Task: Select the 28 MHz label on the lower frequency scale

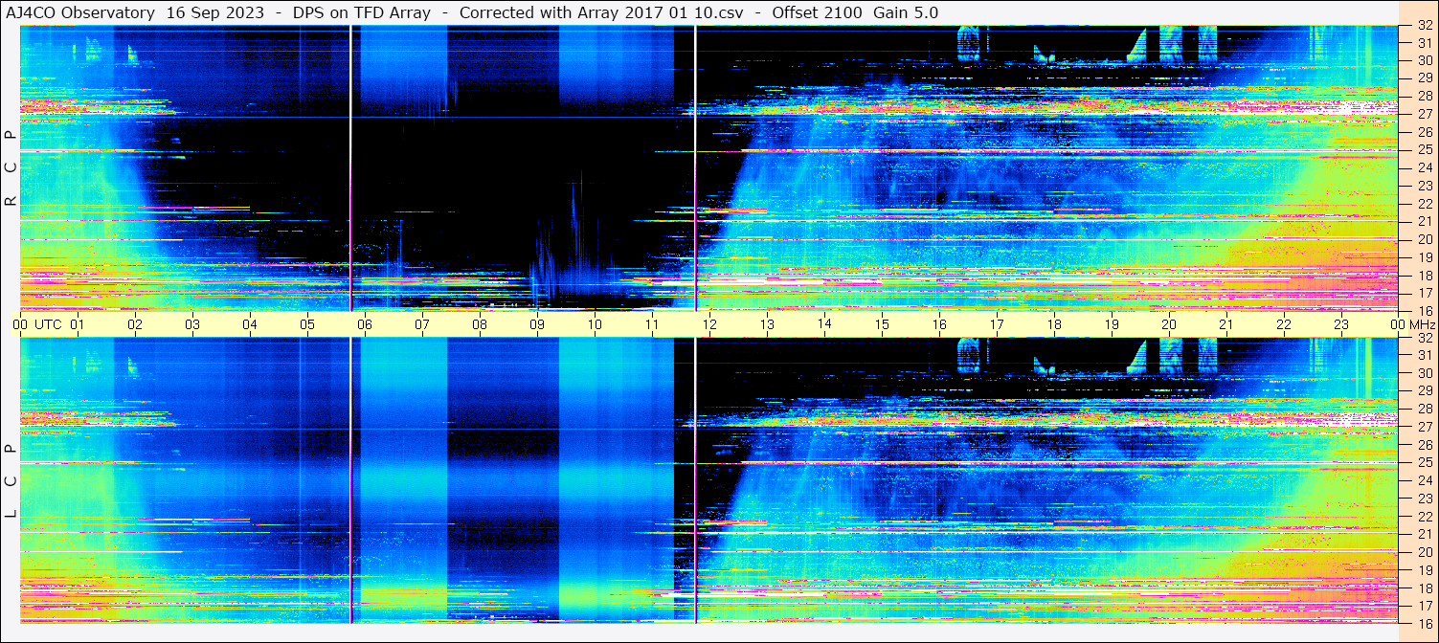Action: (x=1424, y=410)
